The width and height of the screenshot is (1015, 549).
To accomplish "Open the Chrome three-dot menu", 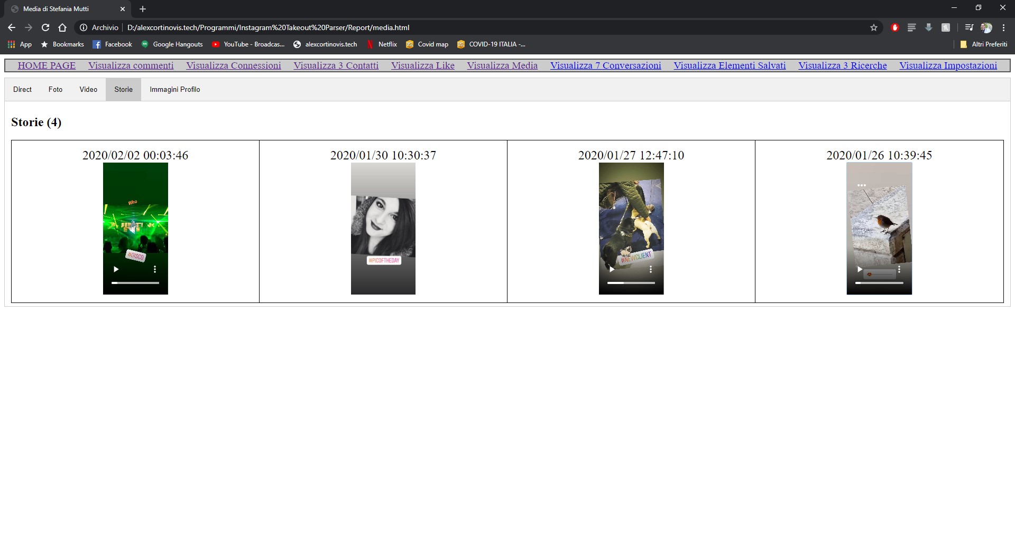I will pyautogui.click(x=1004, y=27).
